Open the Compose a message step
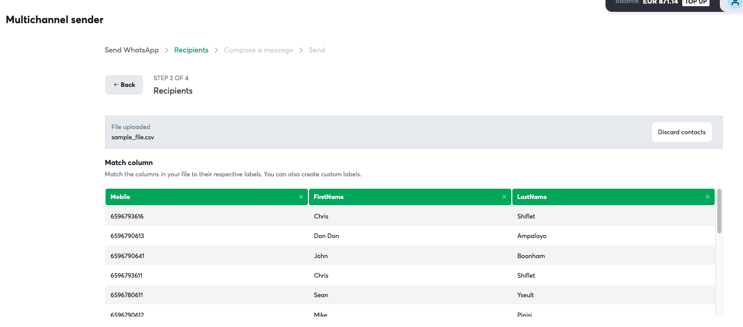The height and width of the screenshot is (327, 743). tap(258, 50)
